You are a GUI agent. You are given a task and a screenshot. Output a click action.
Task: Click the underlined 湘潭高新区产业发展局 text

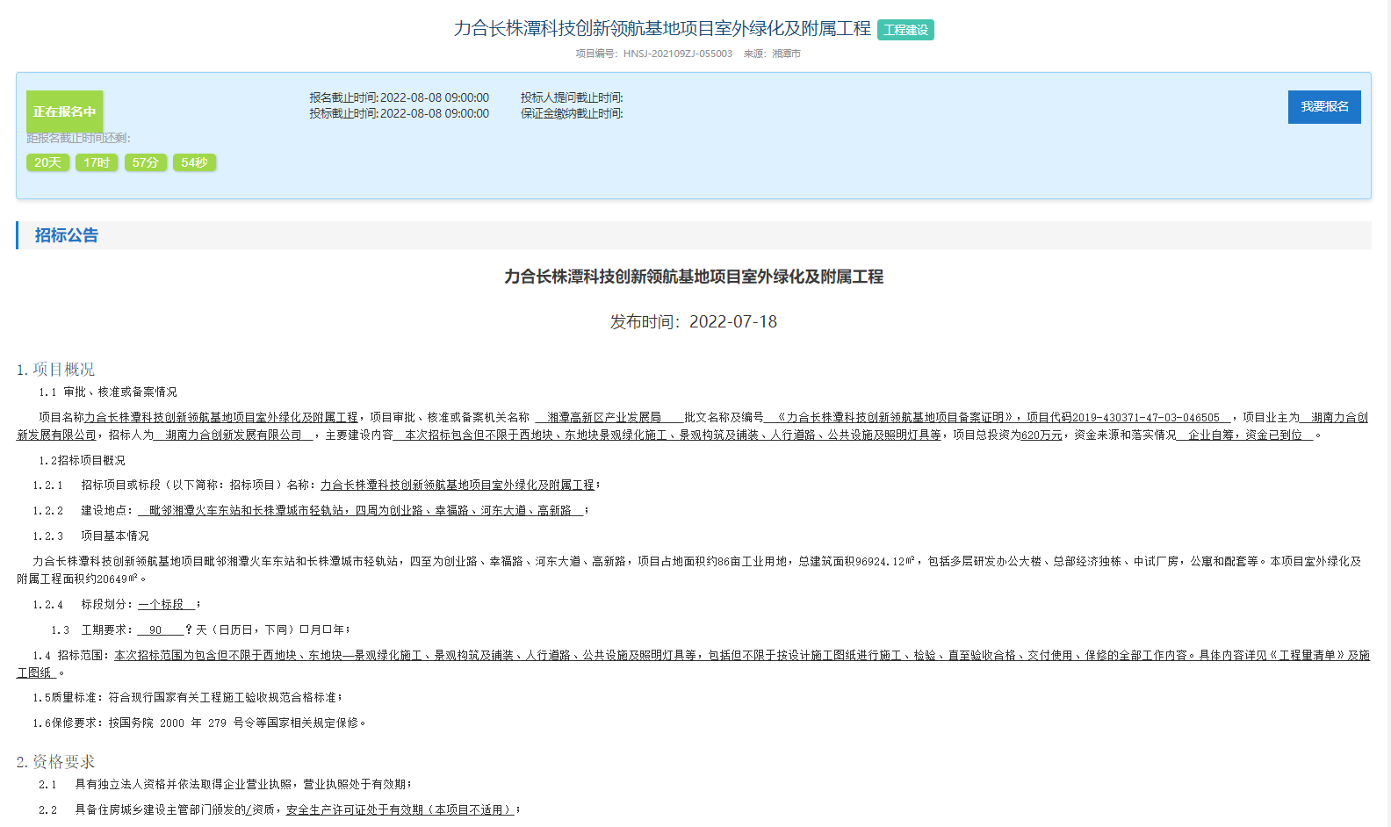coord(604,418)
